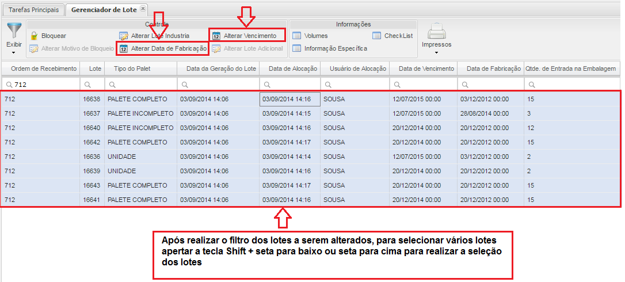This screenshot has height=282, width=625.
Task: Close the Gerenciador de Lote tab
Action: [x=143, y=9]
